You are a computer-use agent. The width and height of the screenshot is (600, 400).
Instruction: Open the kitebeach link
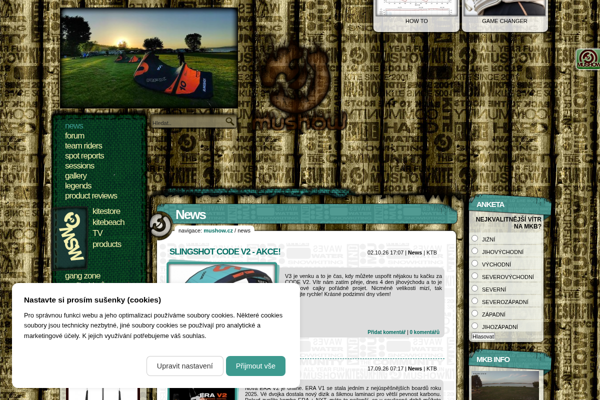[108, 222]
